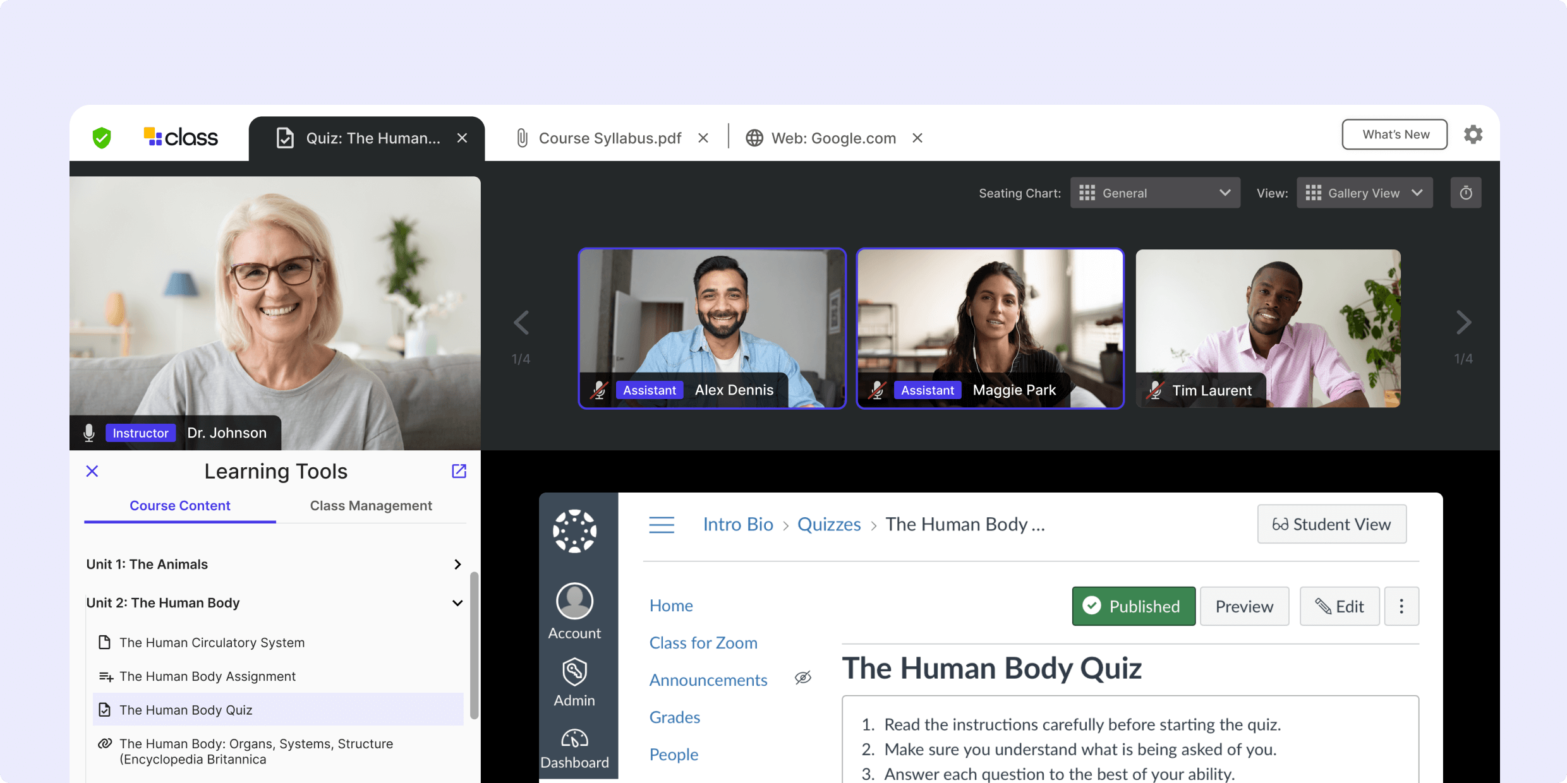1567x783 pixels.
Task: Click The Human Body Quiz tree item
Action: [x=185, y=710]
